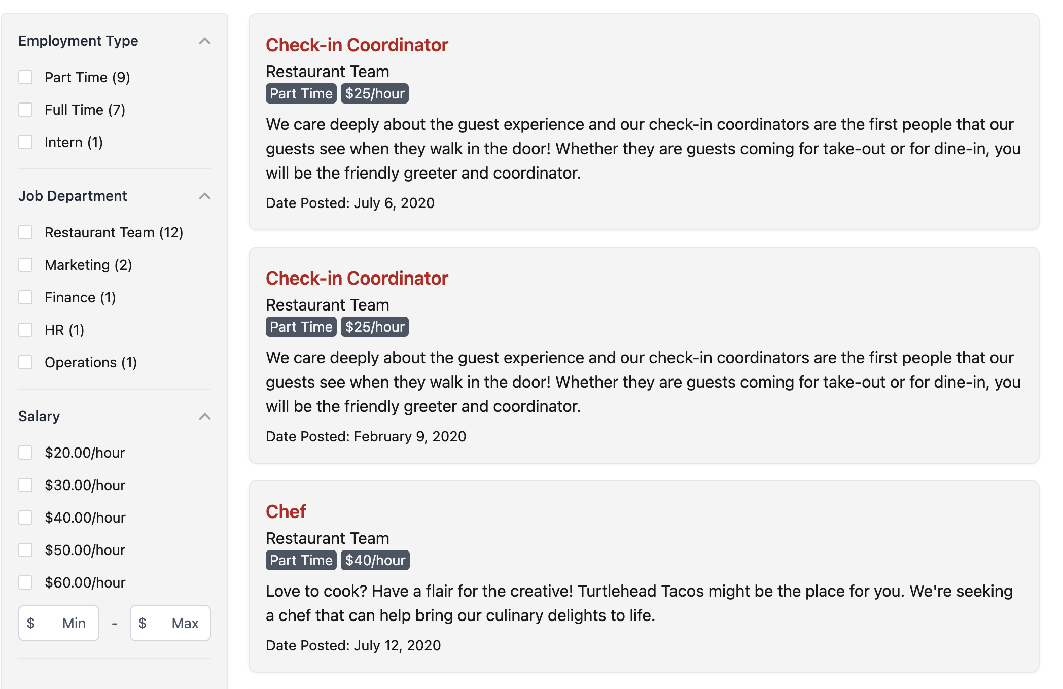Toggle the HR (1) checkbox
1063x689 pixels.
pos(25,330)
